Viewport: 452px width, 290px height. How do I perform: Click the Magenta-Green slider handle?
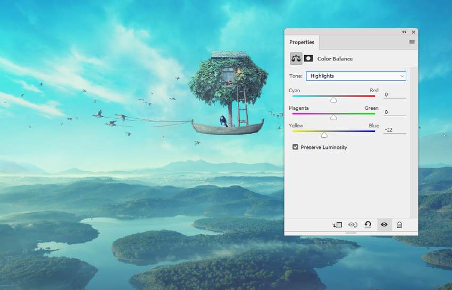[333, 117]
